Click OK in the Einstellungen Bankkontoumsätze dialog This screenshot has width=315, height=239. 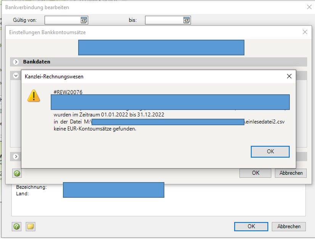tap(256, 173)
